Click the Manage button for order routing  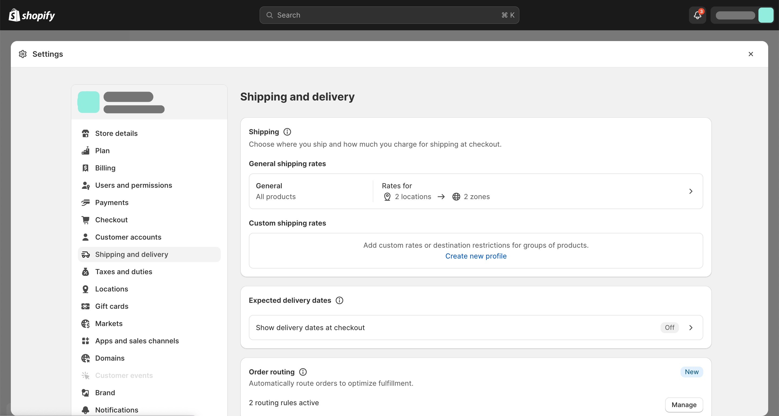click(684, 404)
